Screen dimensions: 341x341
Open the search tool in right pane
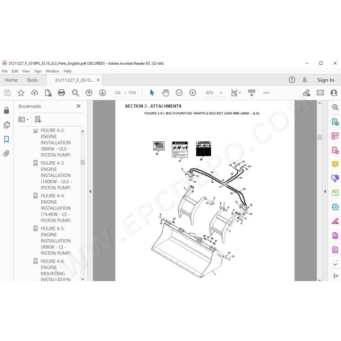click(x=335, y=107)
